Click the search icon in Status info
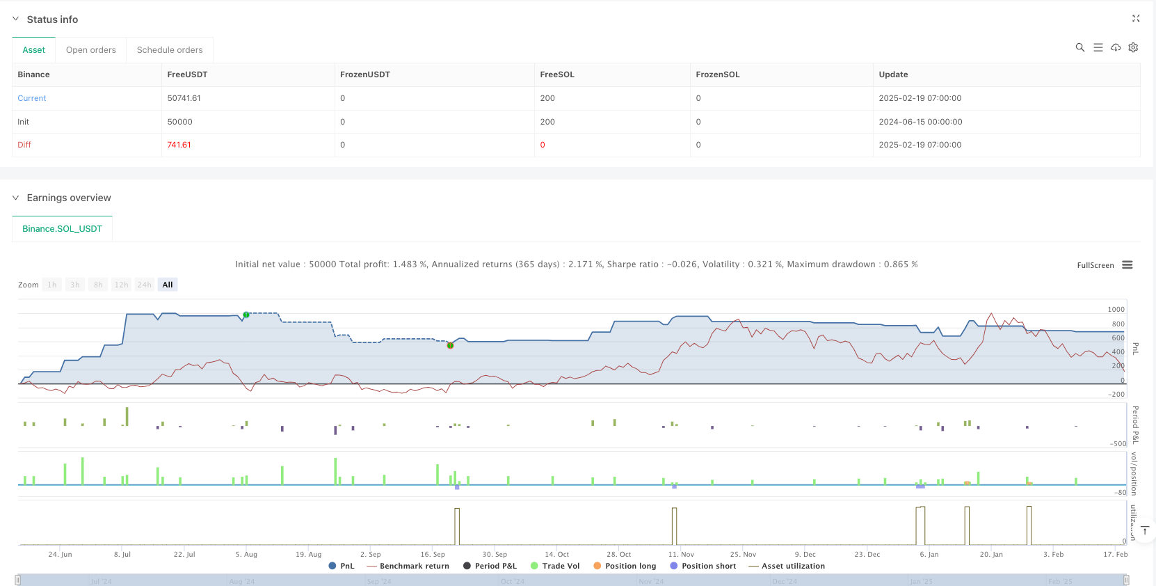 click(x=1079, y=47)
